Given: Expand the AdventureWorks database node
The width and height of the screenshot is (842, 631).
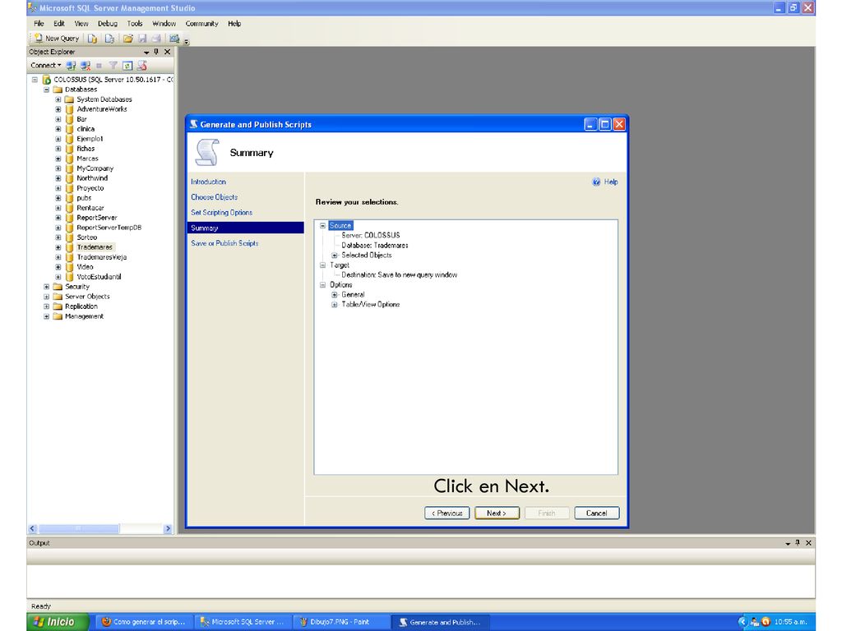Looking at the screenshot, I should tap(58, 109).
